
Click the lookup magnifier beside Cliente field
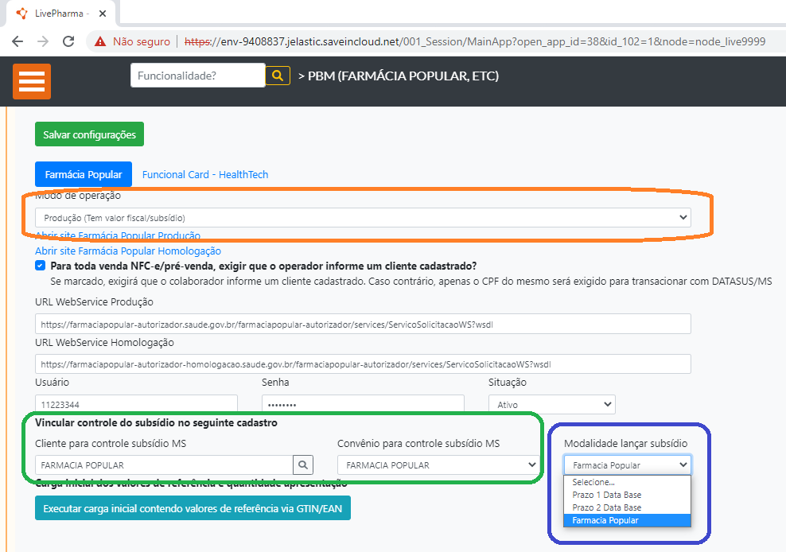click(x=303, y=465)
